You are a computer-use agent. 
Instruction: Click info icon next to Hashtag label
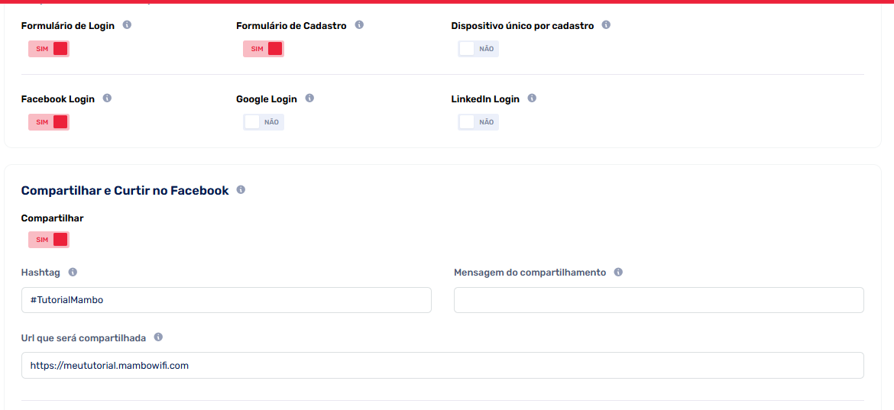73,273
